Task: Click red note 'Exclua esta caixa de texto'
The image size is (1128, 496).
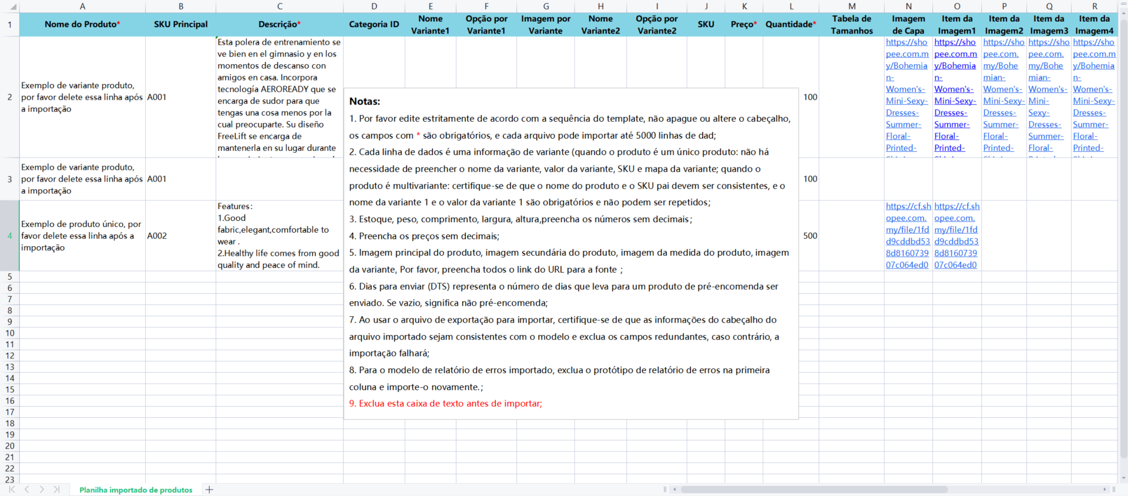Action: click(x=445, y=404)
